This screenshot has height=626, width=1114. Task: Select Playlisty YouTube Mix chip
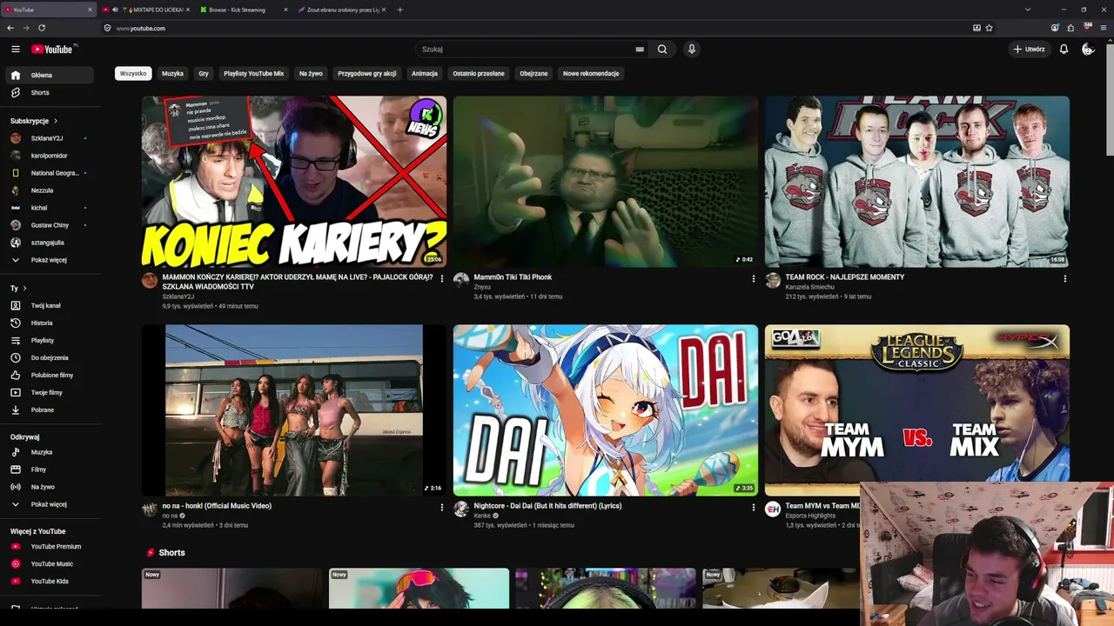(253, 74)
